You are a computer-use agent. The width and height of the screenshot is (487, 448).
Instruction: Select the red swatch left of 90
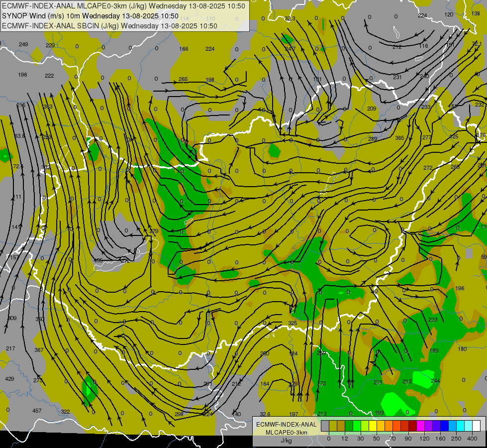click(x=405, y=426)
